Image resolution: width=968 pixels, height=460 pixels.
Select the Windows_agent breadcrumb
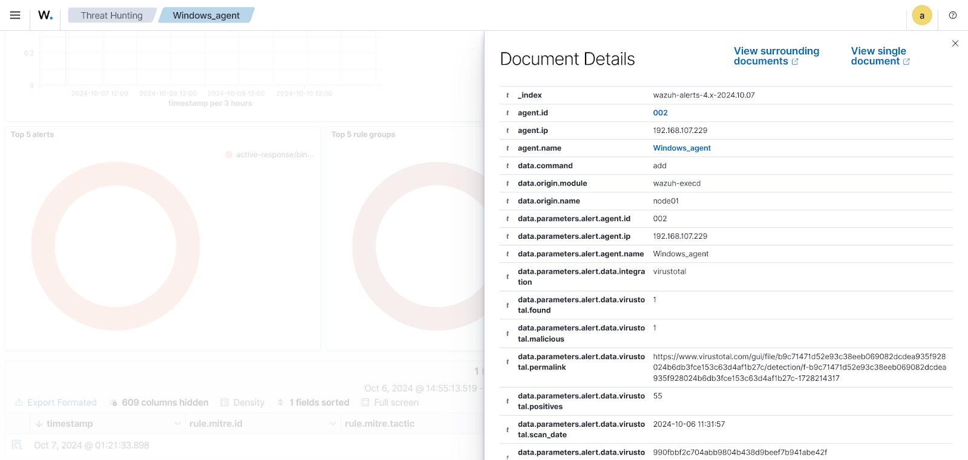pyautogui.click(x=206, y=15)
